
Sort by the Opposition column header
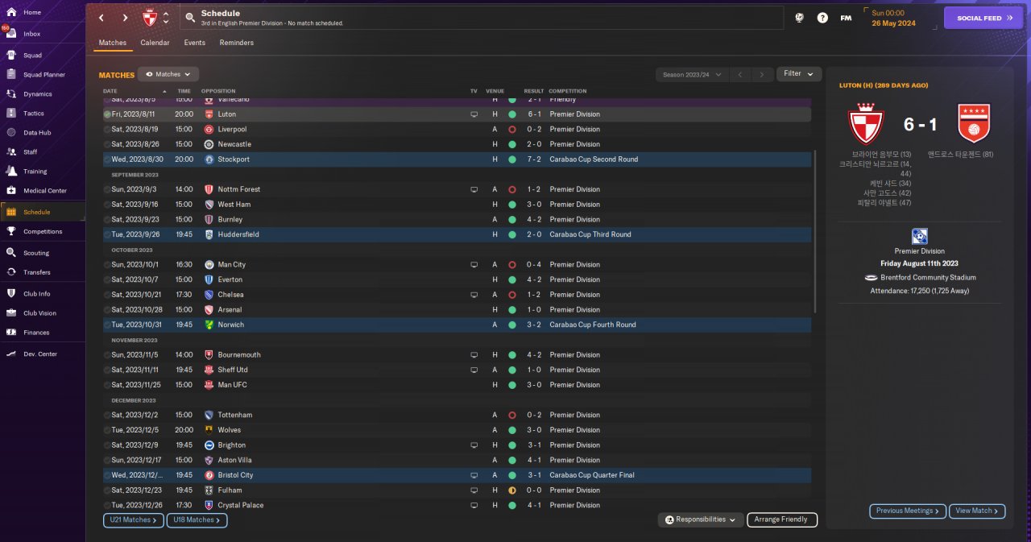pyautogui.click(x=218, y=91)
